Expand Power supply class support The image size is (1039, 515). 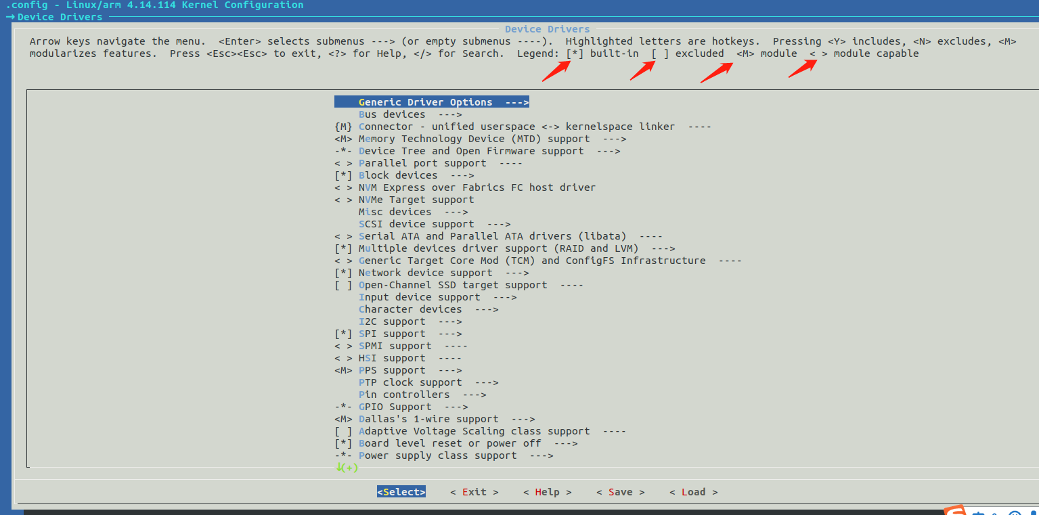(444, 455)
